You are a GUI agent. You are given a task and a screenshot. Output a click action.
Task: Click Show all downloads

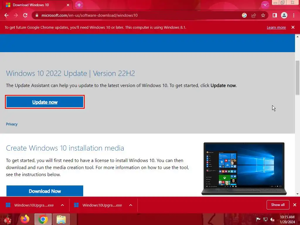click(x=278, y=205)
